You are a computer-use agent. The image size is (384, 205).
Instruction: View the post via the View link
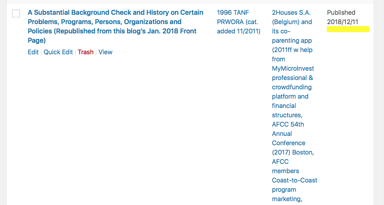tap(105, 52)
